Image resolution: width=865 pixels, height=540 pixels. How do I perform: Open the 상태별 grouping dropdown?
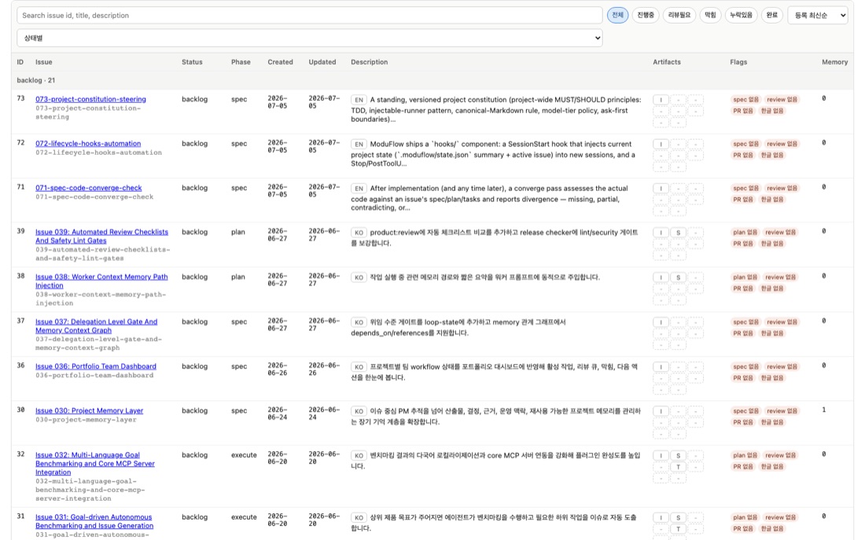click(x=310, y=38)
